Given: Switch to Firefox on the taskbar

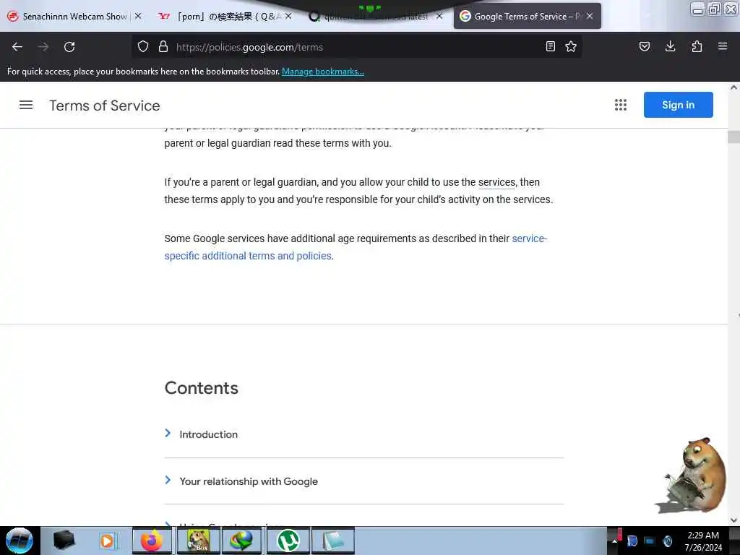Looking at the screenshot, I should [x=152, y=541].
